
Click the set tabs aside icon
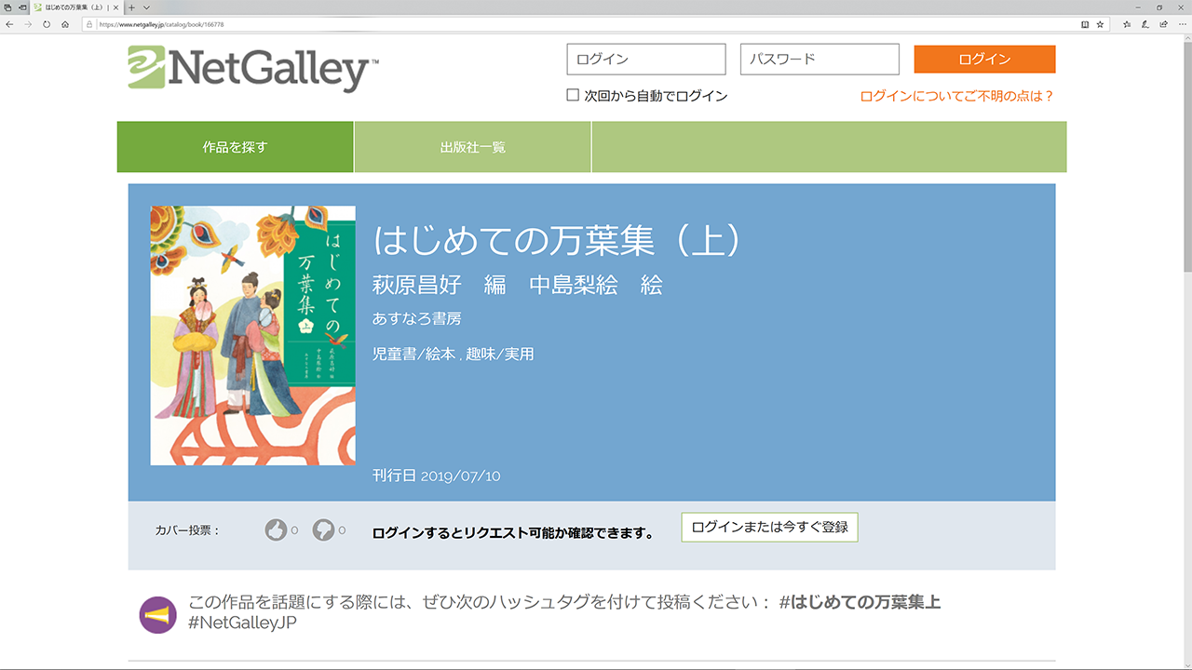pyautogui.click(x=22, y=7)
